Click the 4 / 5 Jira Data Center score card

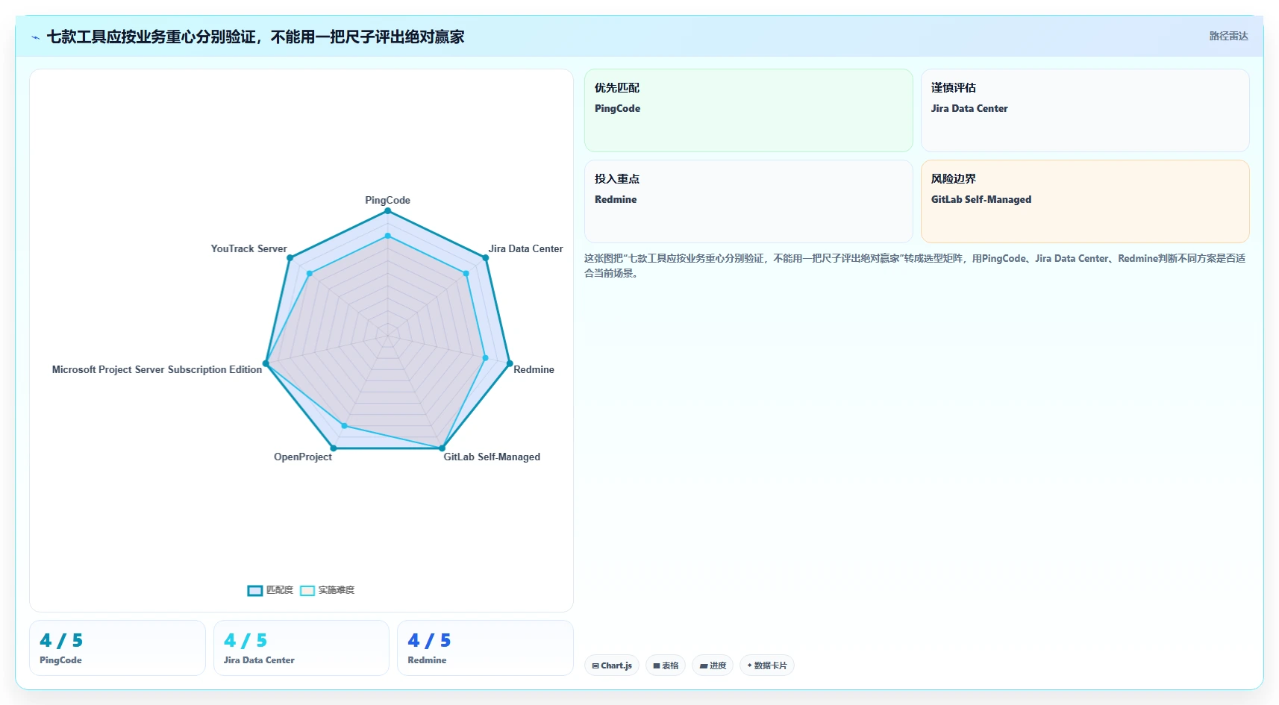coord(301,648)
